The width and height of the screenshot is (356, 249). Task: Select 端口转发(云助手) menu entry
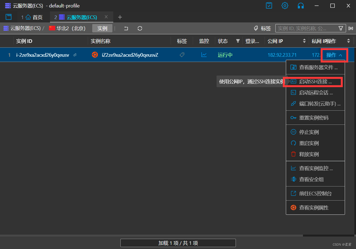[x=315, y=104]
